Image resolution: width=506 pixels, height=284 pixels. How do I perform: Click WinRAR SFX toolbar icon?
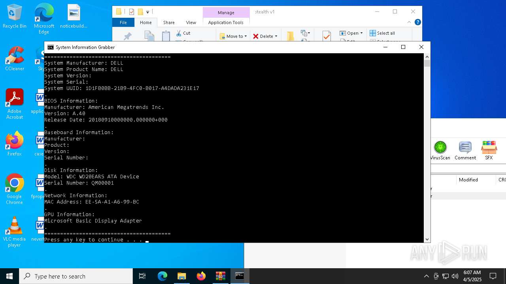pos(489,151)
